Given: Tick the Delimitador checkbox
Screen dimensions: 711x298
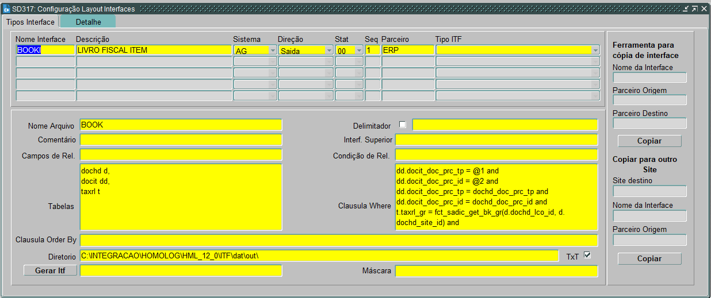Looking at the screenshot, I should coord(403,125).
